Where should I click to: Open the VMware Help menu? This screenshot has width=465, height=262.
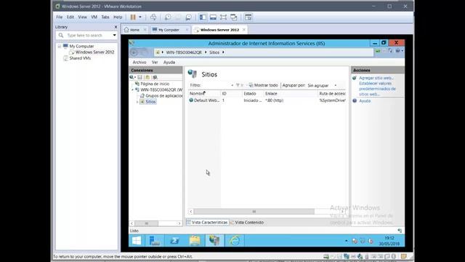118,17
